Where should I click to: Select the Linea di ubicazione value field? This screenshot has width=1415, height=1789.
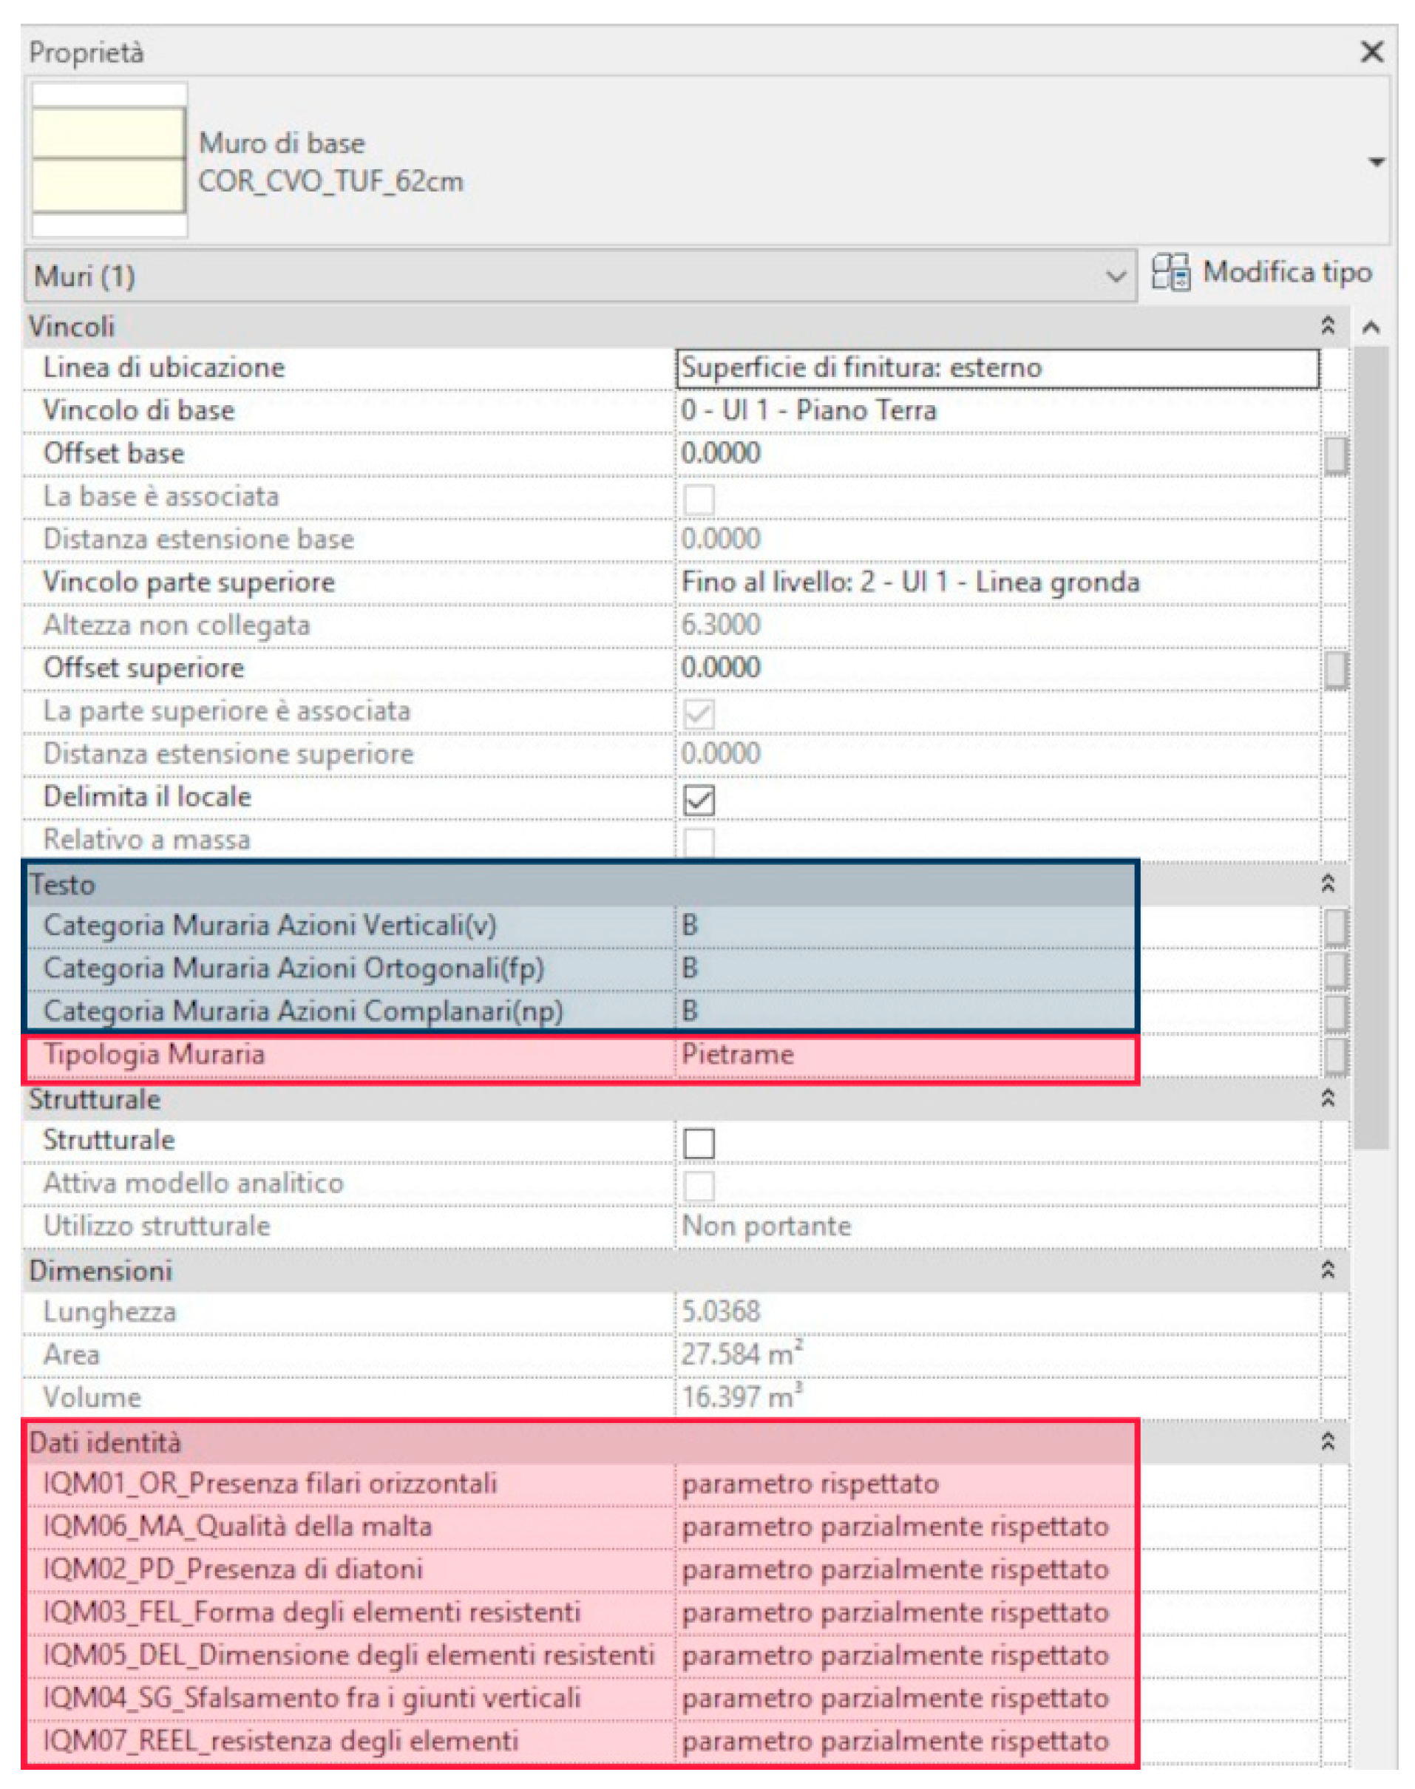coord(998,367)
